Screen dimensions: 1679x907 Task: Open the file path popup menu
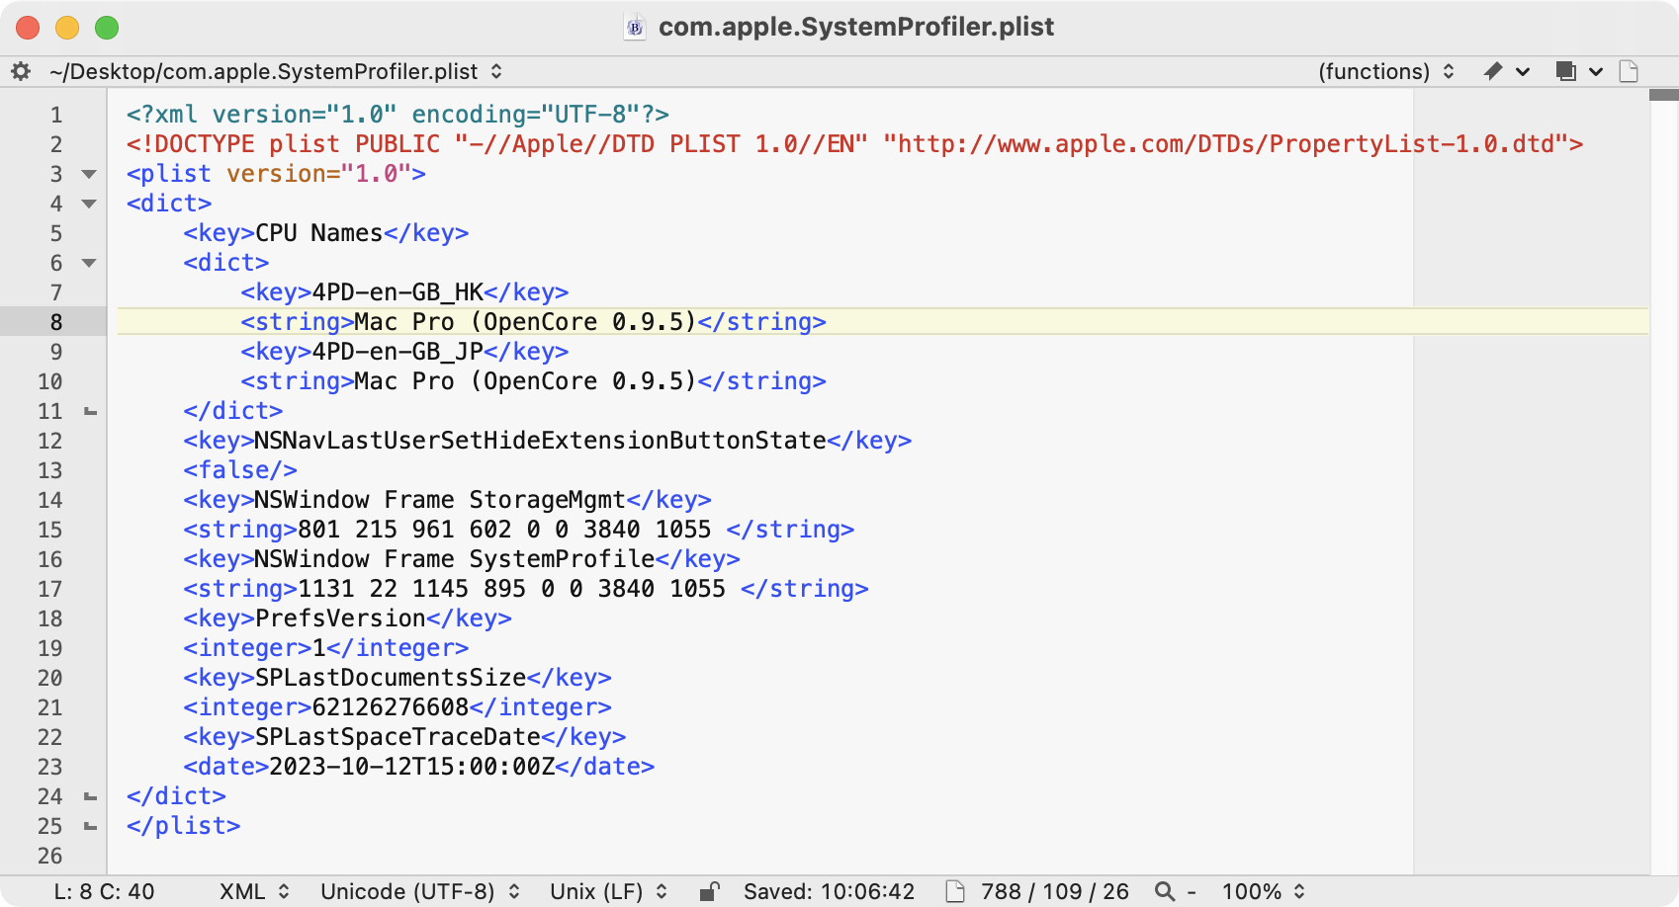(276, 71)
